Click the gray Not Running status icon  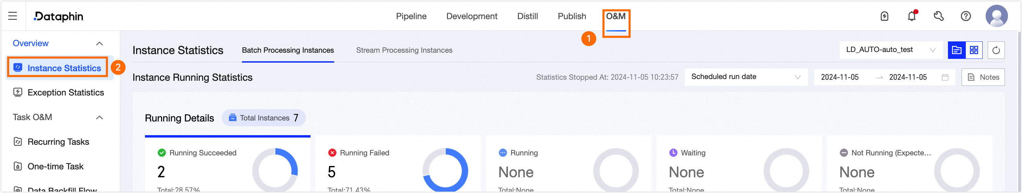coord(844,153)
